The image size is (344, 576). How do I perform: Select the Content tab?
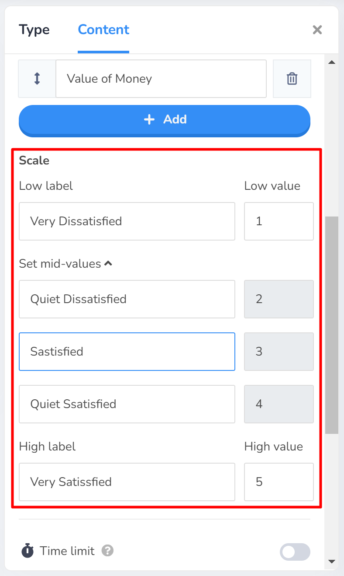coord(103,30)
